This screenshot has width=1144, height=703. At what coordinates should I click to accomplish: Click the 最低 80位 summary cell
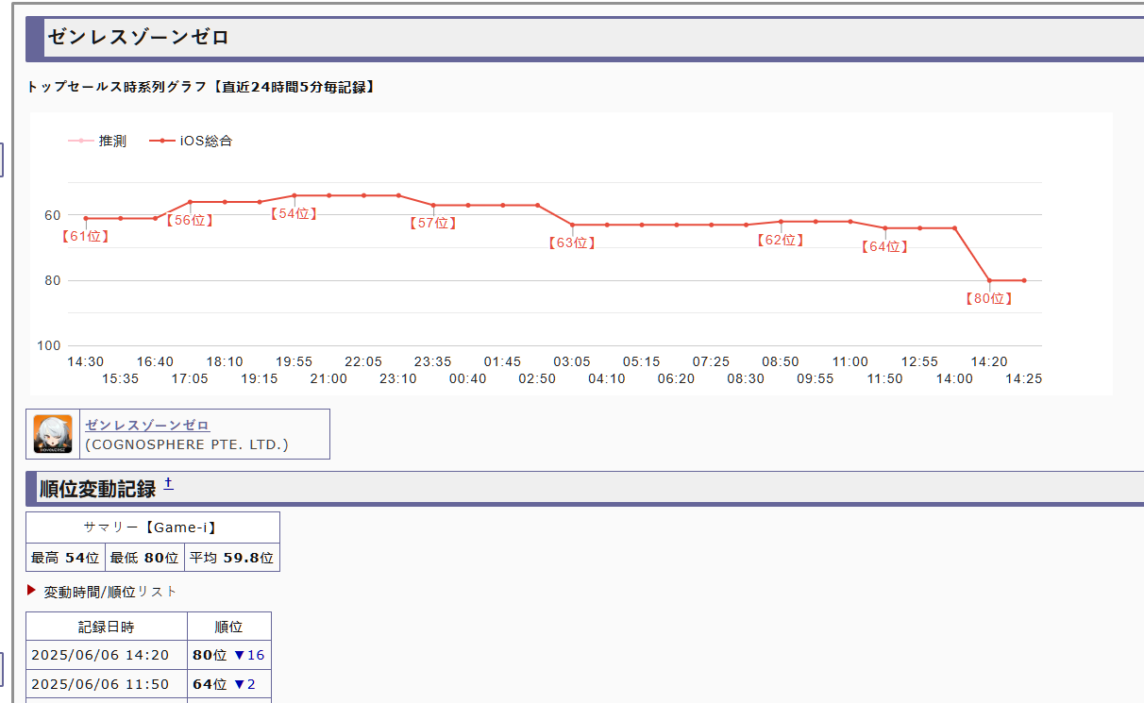(x=144, y=558)
